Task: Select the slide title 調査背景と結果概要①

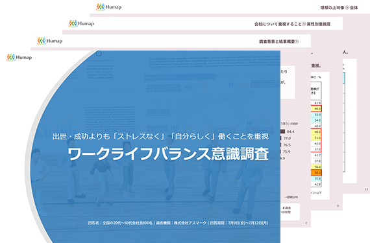Action: [279, 41]
